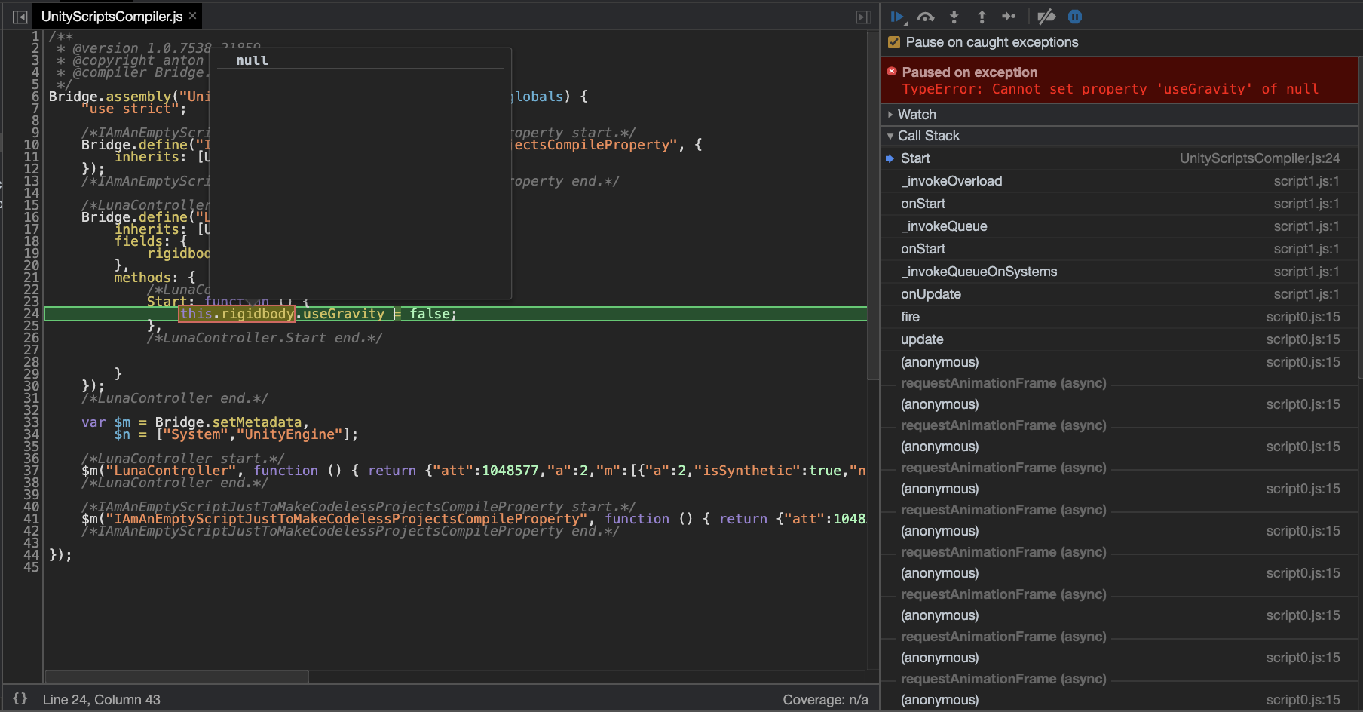1363x712 pixels.
Task: Pretty print the source with braces icon
Action: [x=20, y=698]
